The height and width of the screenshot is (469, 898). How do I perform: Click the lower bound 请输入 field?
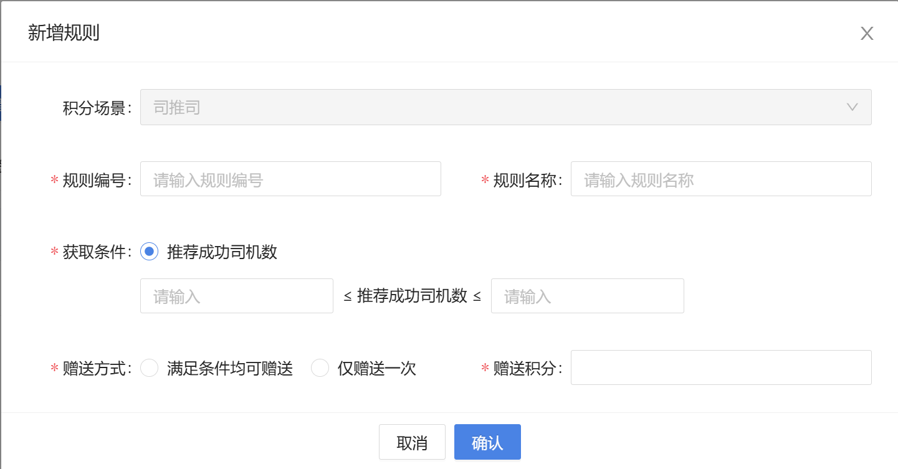(237, 296)
